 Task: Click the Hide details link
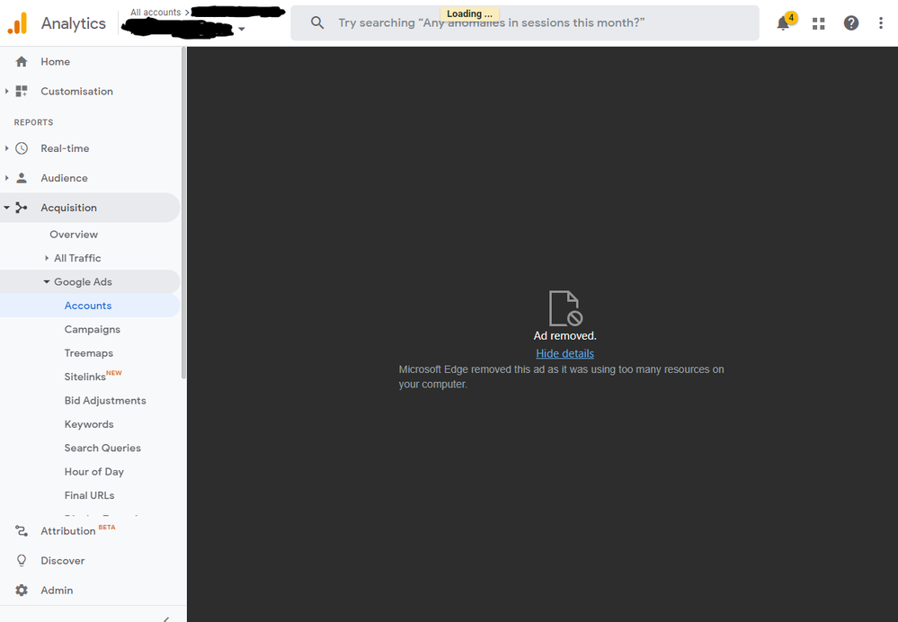[565, 353]
